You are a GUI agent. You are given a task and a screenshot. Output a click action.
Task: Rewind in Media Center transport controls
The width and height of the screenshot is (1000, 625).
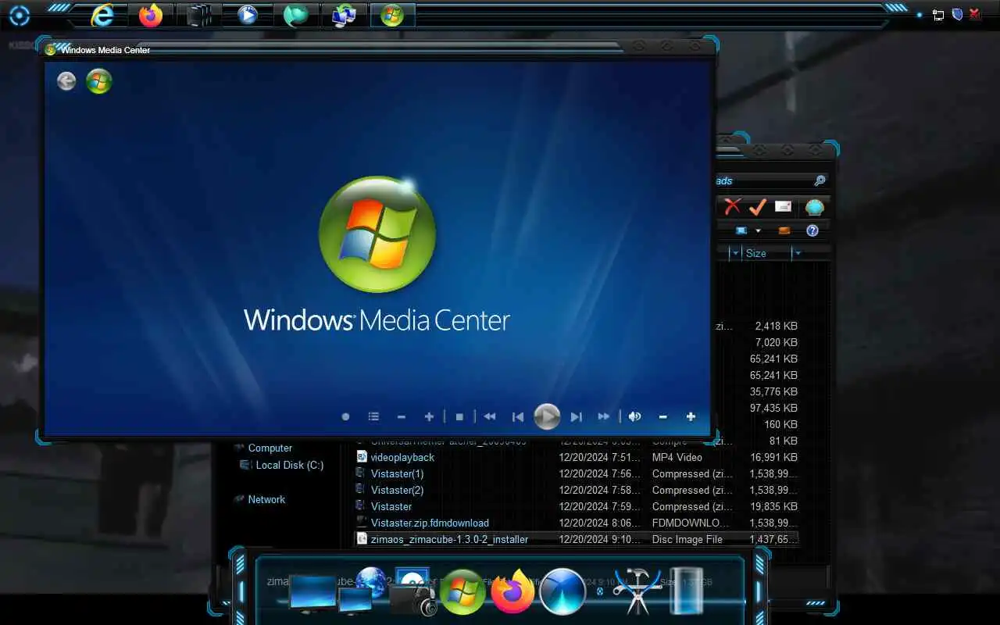pos(490,416)
